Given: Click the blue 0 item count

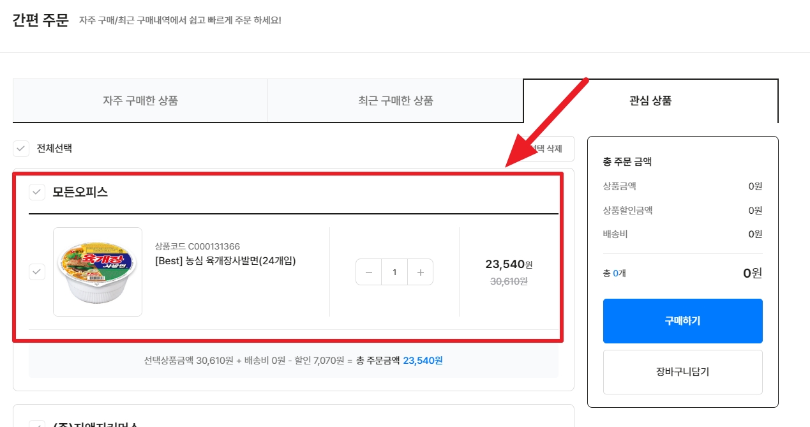Looking at the screenshot, I should pyautogui.click(x=615, y=274).
